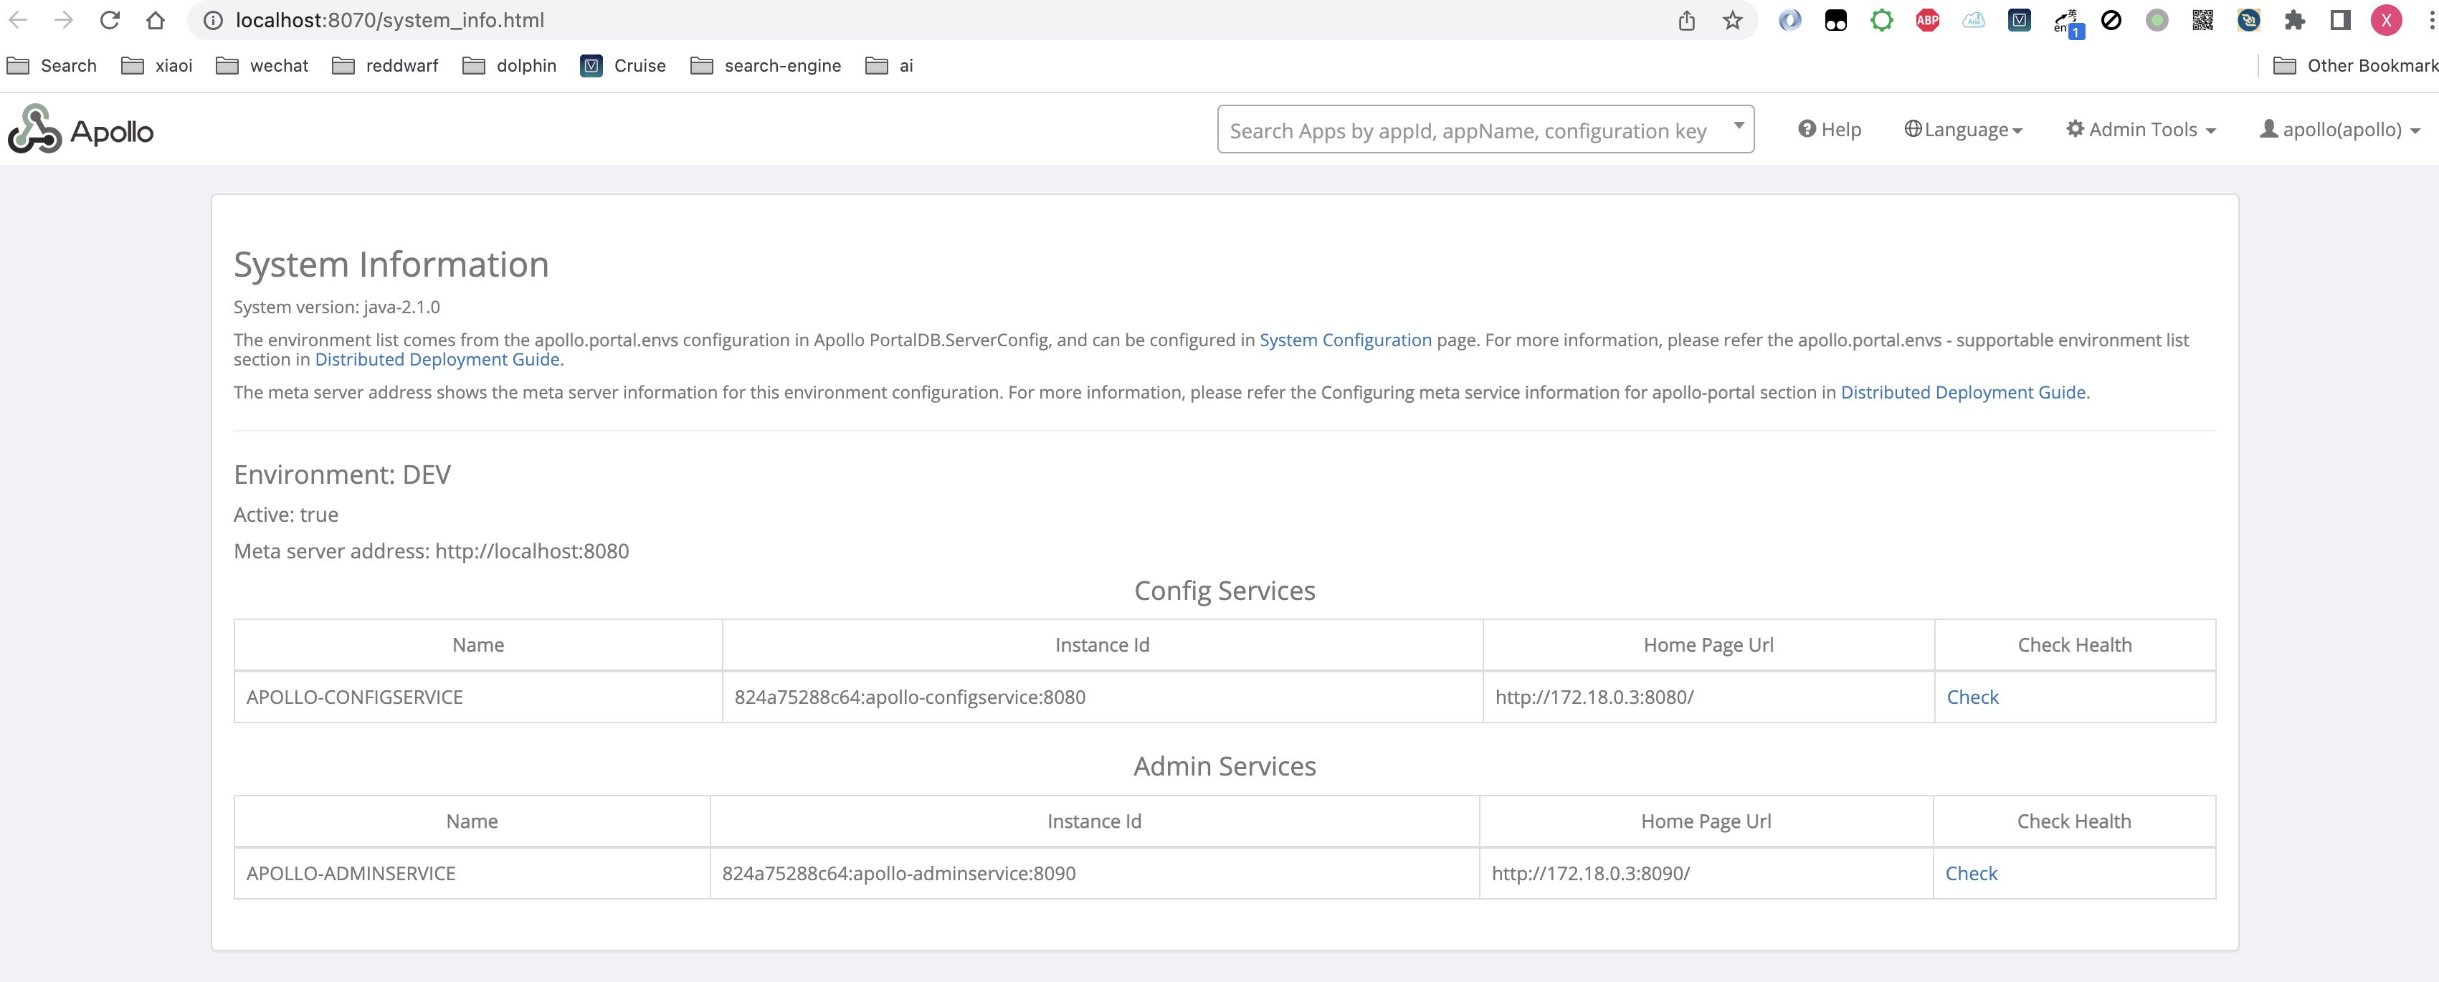The width and height of the screenshot is (2439, 982).
Task: Open the System Configuration link
Action: click(1344, 340)
